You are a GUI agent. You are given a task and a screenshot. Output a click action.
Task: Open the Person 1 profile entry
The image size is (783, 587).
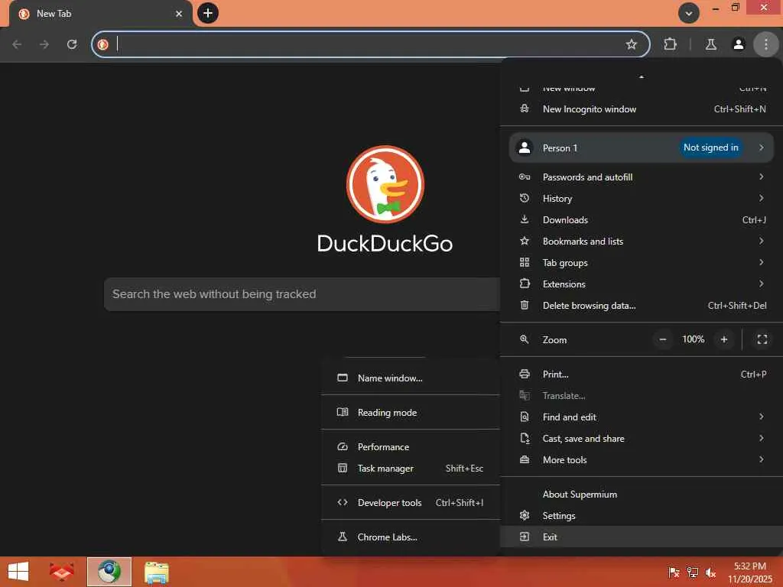point(642,148)
